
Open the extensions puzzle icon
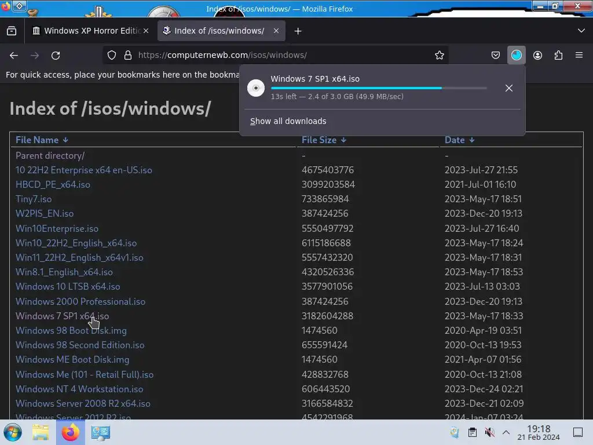pos(558,55)
